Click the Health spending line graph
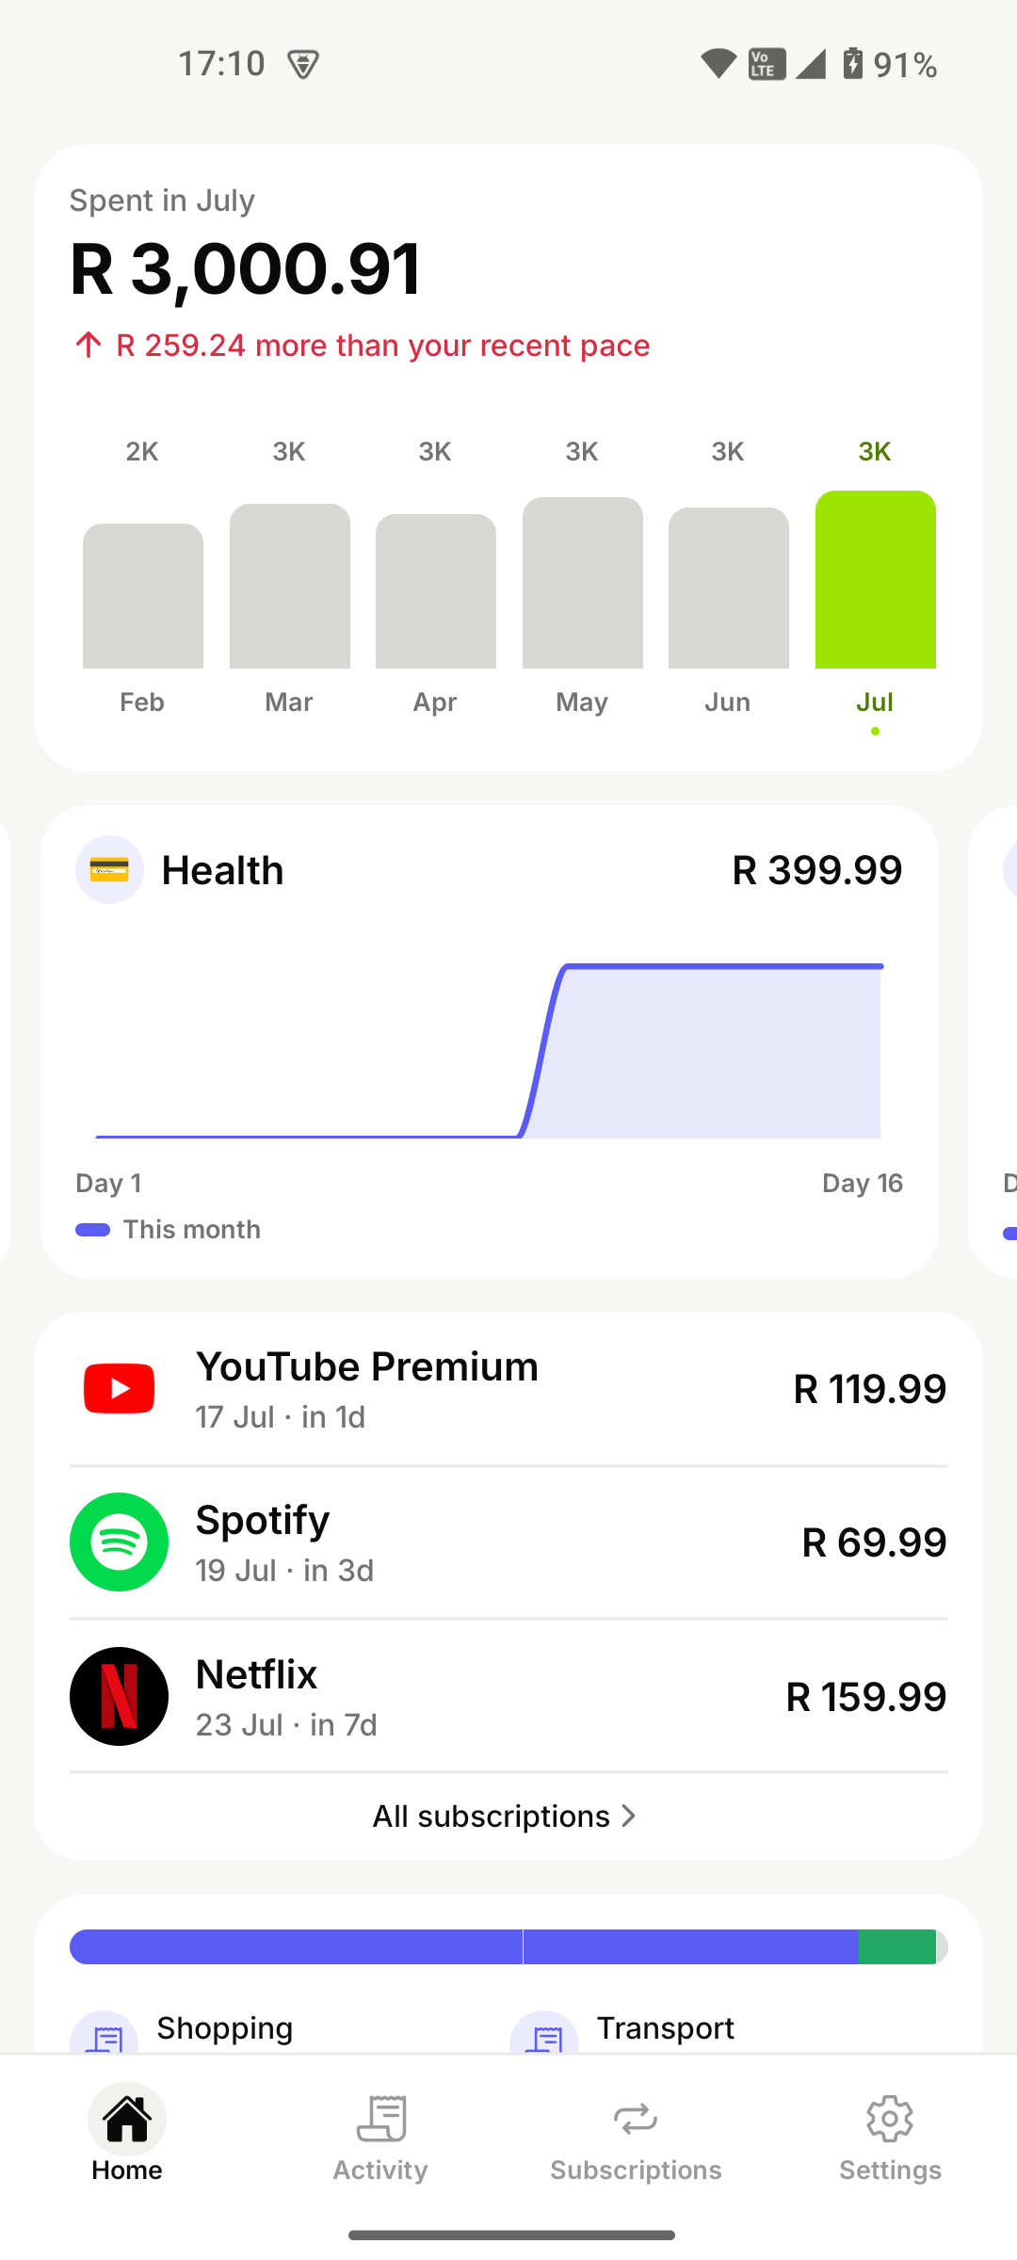 click(x=489, y=1050)
